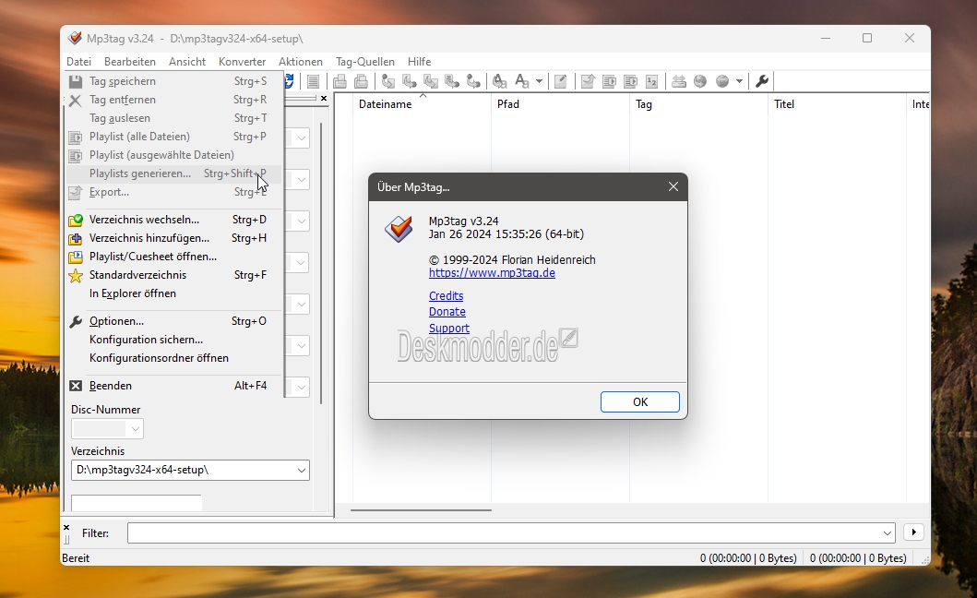This screenshot has height=598, width=977.
Task: Choose In Explorer öffnen menu entry
Action: tap(173, 293)
